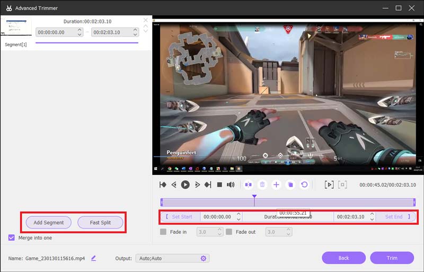Decrease the Set Start time value
424x272 pixels.
coord(238,218)
